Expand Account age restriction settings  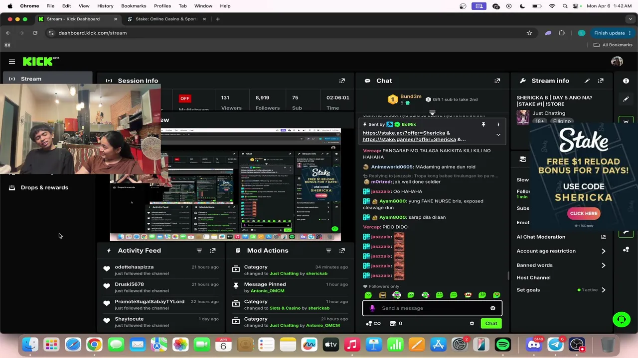(x=603, y=251)
